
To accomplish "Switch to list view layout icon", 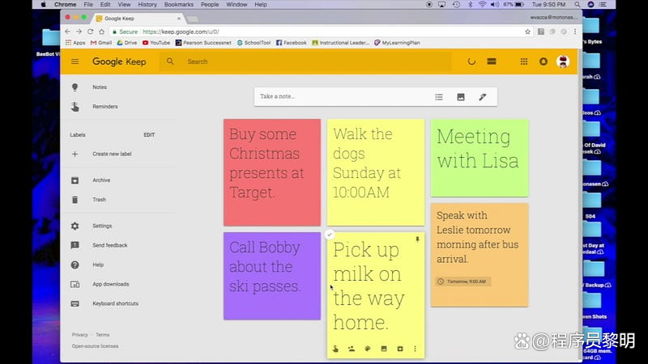I will pos(492,61).
